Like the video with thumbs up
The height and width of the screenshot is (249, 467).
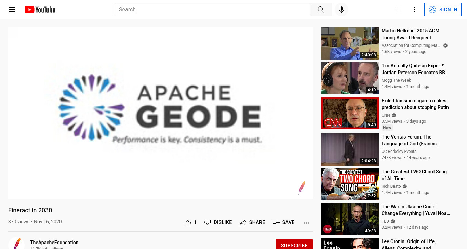point(190,222)
